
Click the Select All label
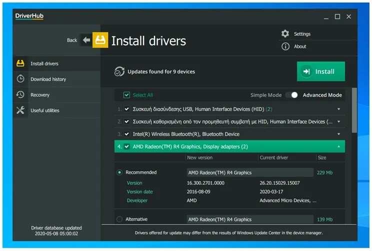pyautogui.click(x=143, y=95)
